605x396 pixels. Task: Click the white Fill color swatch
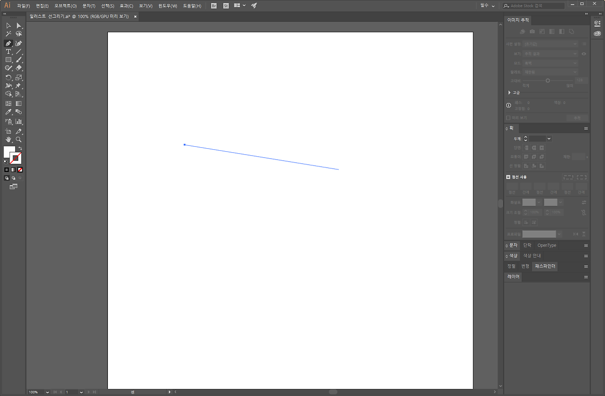coord(9,151)
